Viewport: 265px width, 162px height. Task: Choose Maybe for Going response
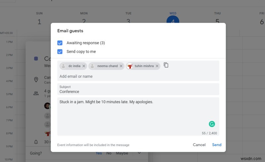122,153
